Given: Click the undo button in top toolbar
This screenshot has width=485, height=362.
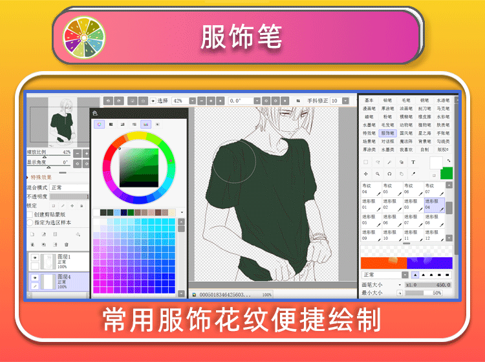Looking at the screenshot, I should coord(108,101).
